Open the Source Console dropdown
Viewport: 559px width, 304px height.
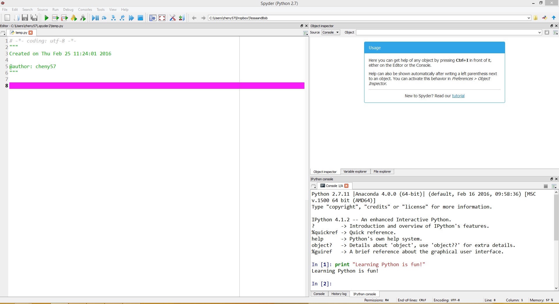pos(331,32)
